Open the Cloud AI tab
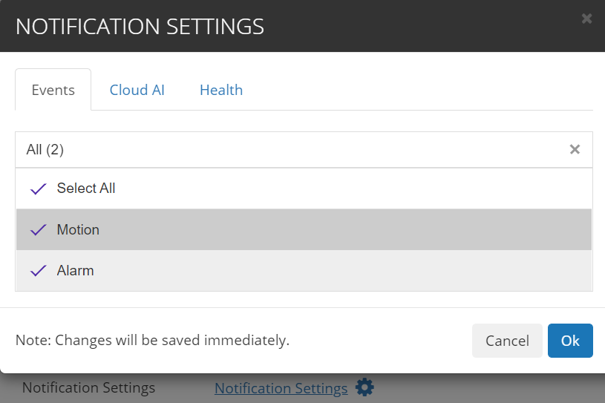Image resolution: width=605 pixels, height=403 pixels. pos(137,91)
